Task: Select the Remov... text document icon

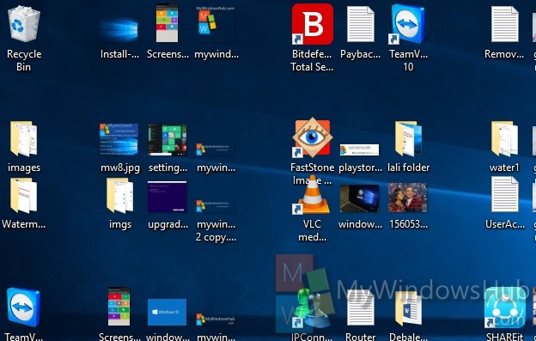Action: (x=504, y=24)
